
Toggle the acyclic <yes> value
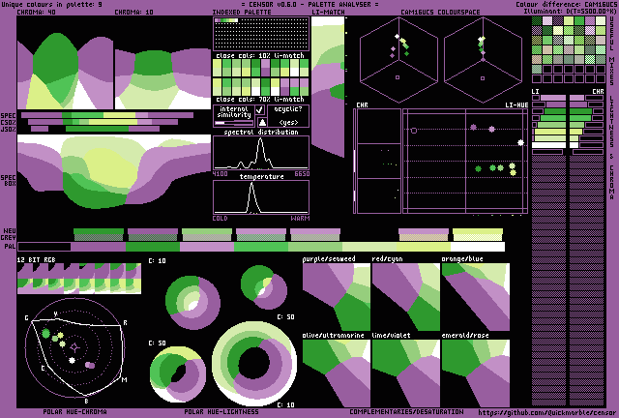[288, 123]
